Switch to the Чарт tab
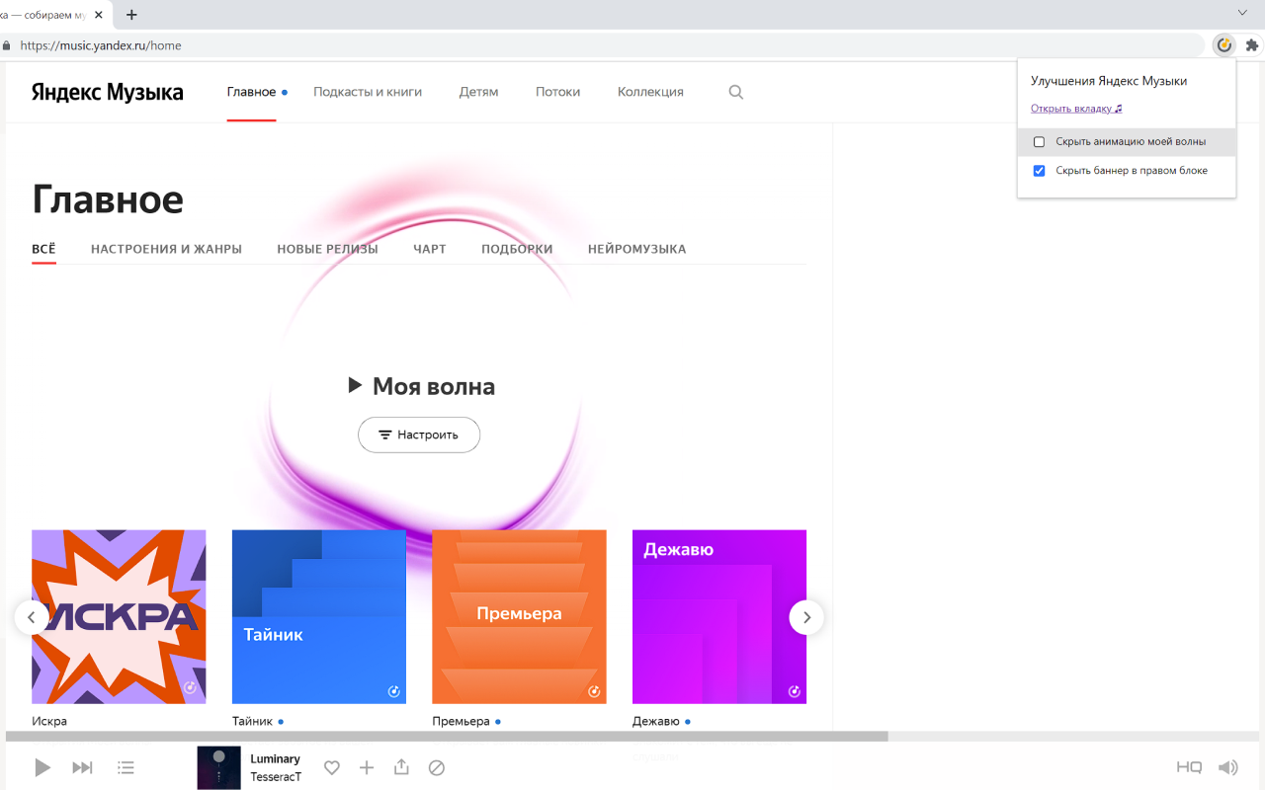1265x790 pixels. (430, 249)
